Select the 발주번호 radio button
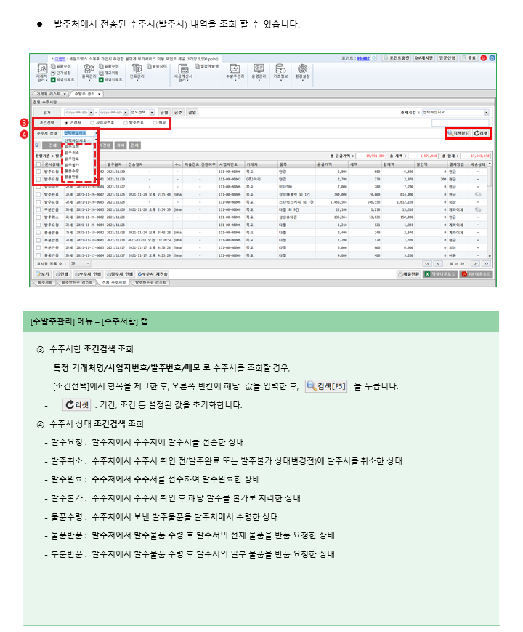523x632 pixels. (x=126, y=123)
